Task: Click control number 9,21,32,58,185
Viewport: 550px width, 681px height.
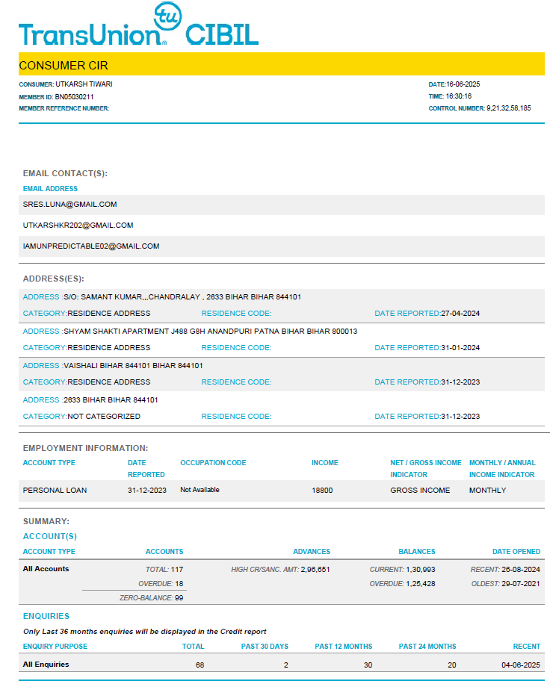Action: (509, 108)
